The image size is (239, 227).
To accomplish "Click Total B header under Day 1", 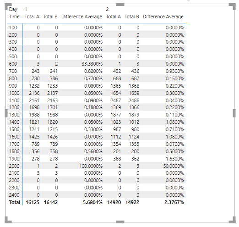I will click(50, 17).
